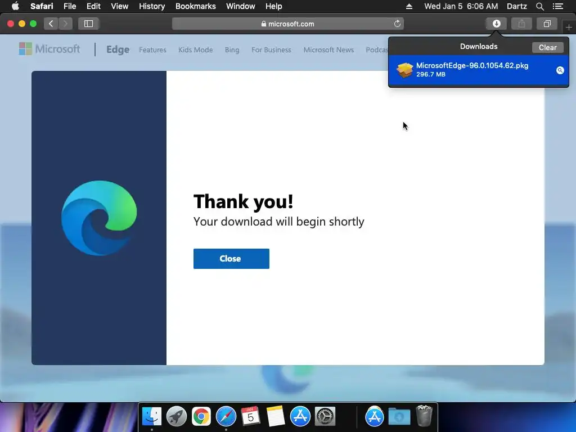The image size is (576, 432).
Task: Click the Edge title link in header
Action: point(118,49)
